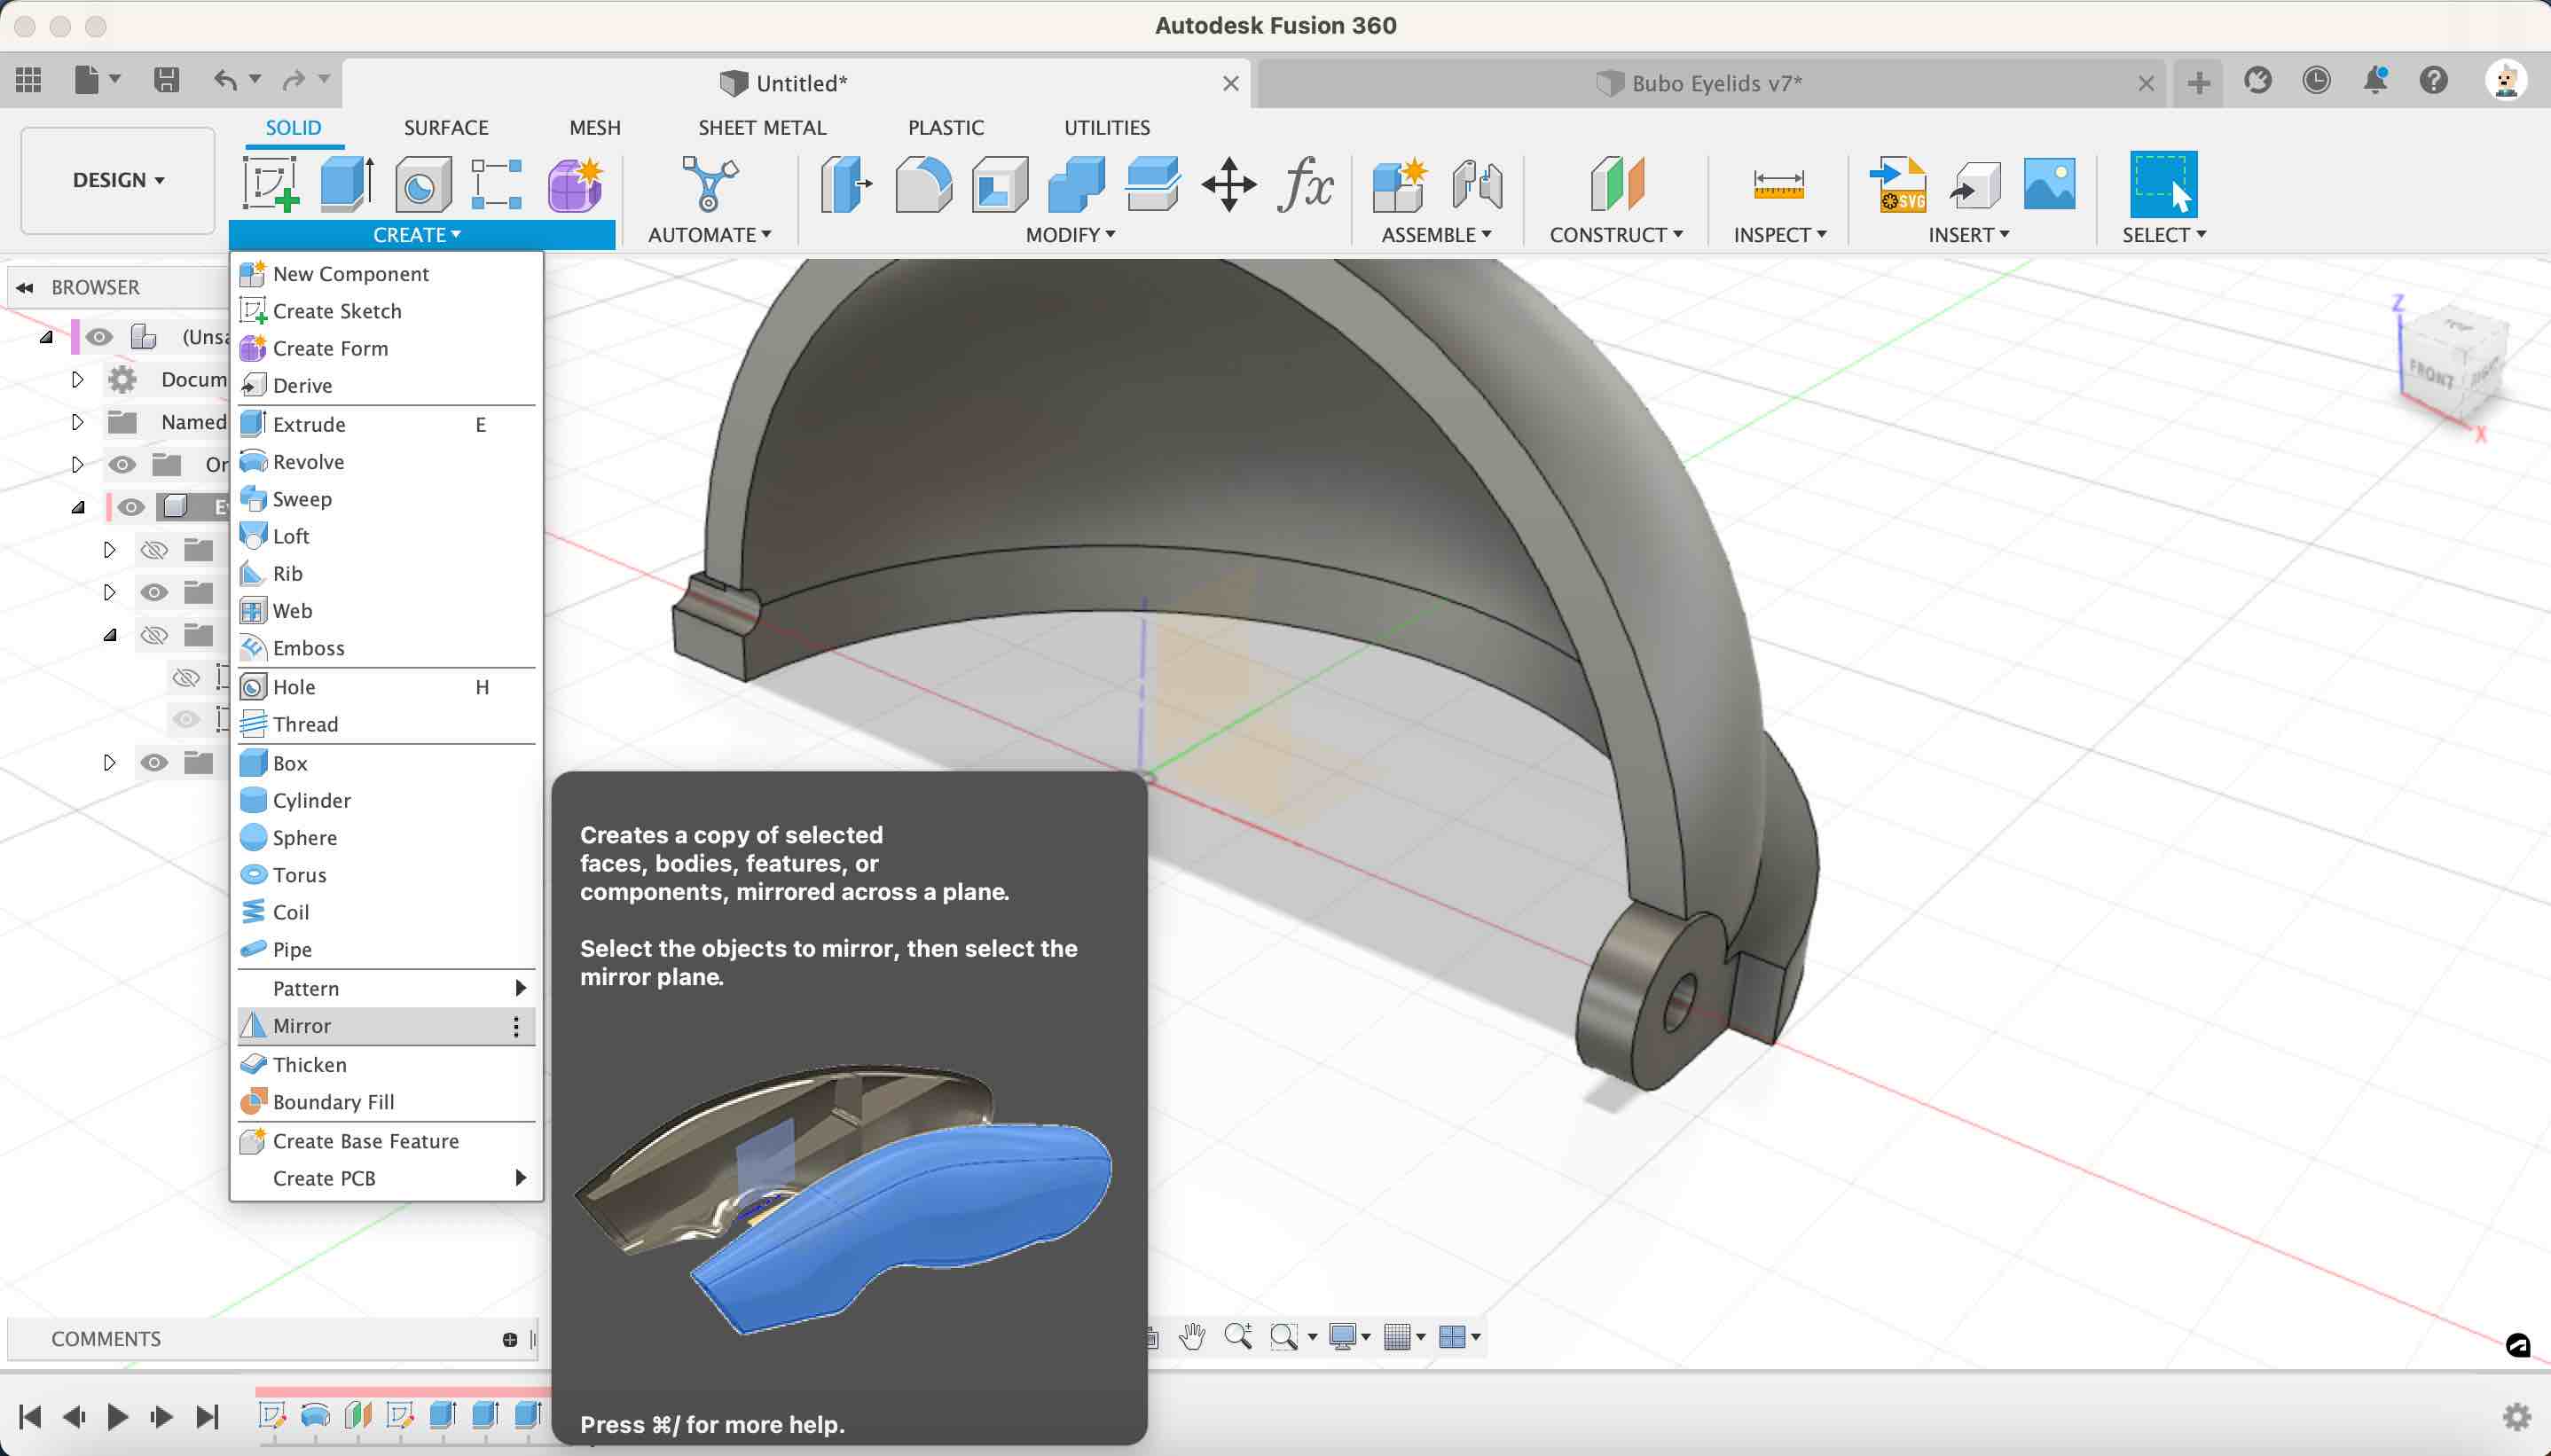Click the Canvas image insert icon
The image size is (2551, 1456).
click(x=2049, y=184)
